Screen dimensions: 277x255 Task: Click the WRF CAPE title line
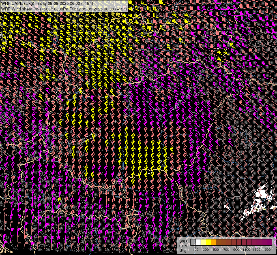coord(47,3)
